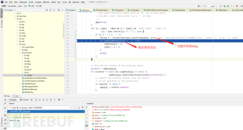Click Run with Coverage icon
The image size is (243, 130).
pyautogui.click(x=228, y=6)
